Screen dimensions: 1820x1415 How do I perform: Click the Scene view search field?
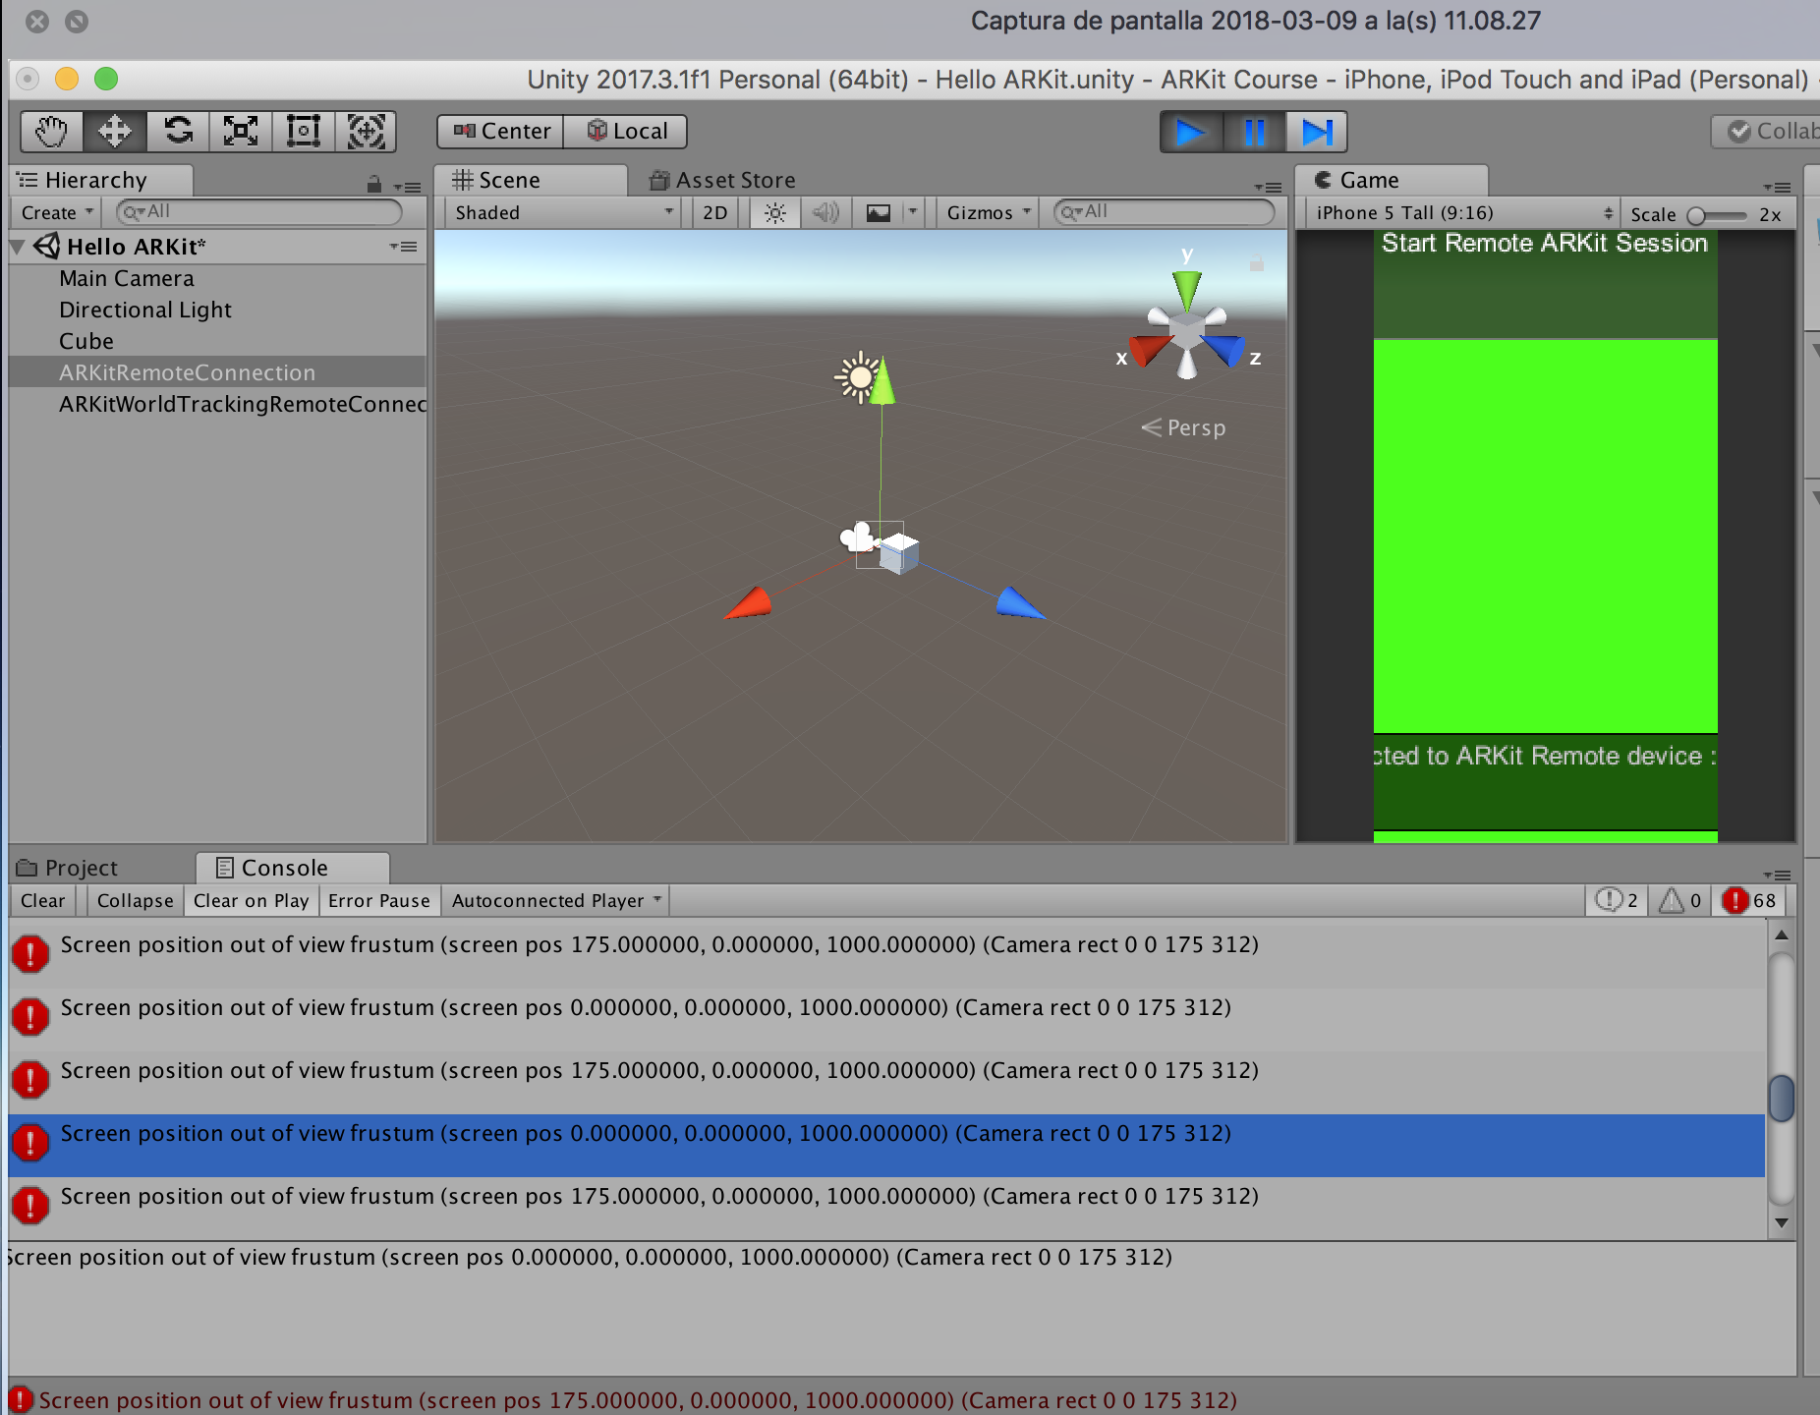[x=1164, y=212]
